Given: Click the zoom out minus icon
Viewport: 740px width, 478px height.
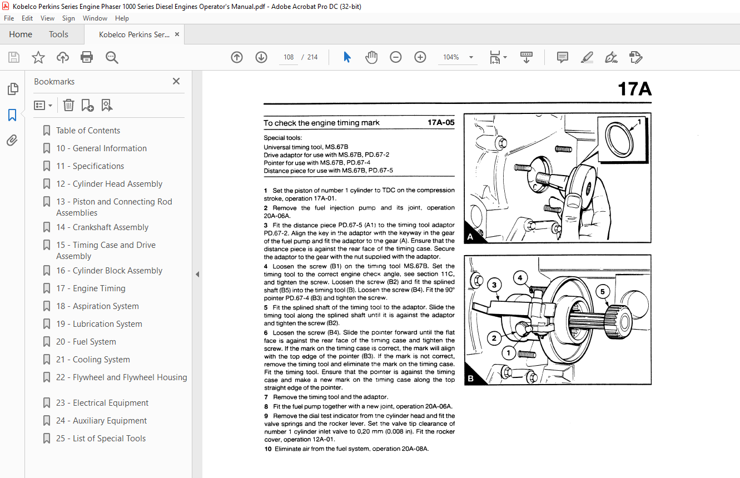Looking at the screenshot, I should click(396, 57).
